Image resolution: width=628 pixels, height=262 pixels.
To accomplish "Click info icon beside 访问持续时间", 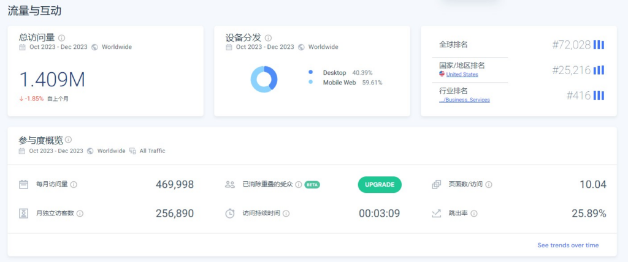I will [x=286, y=214].
